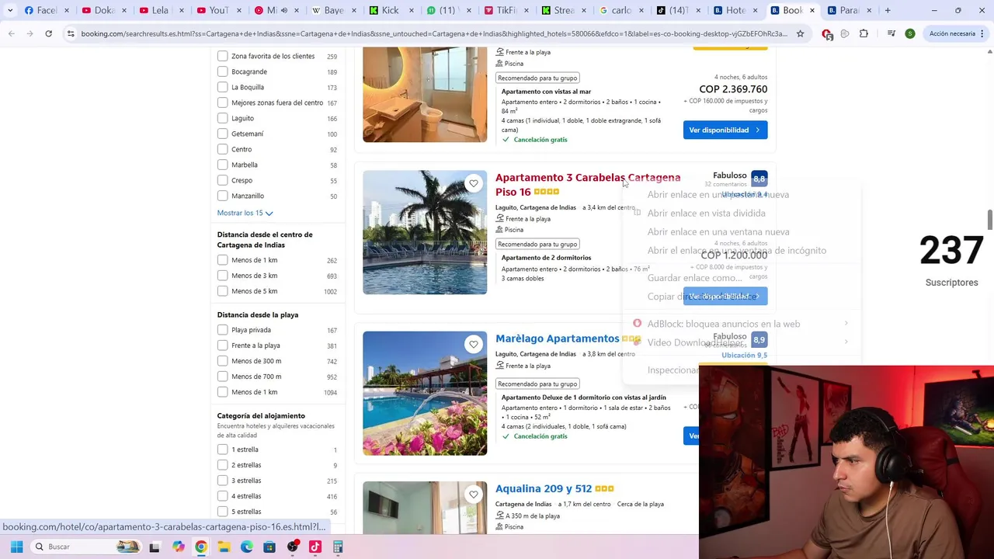
Task: Launch Copilot from the taskbar
Action: 178,547
